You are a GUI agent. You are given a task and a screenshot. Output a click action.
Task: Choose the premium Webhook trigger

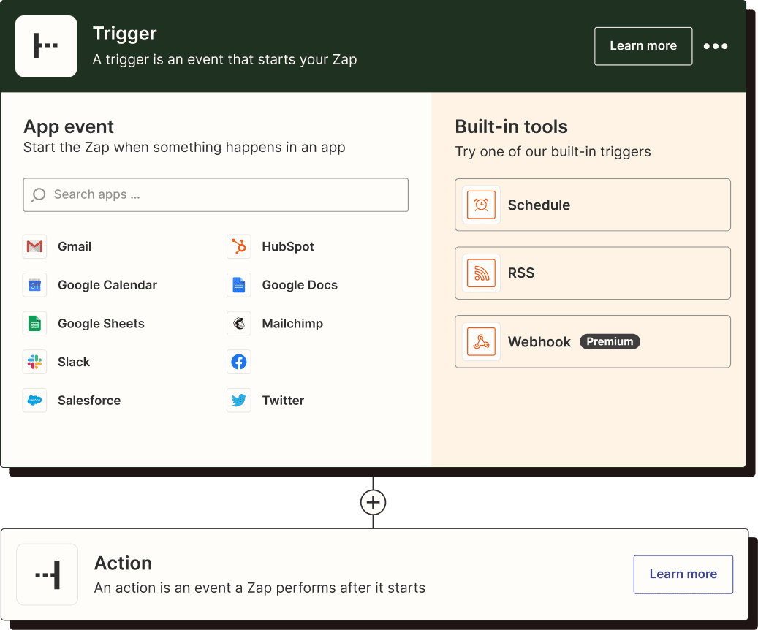592,341
